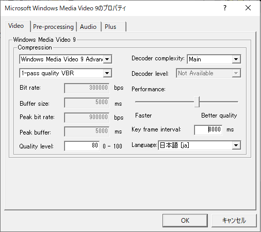Expand the Decoder complexity Main dropdown

click(x=214, y=59)
